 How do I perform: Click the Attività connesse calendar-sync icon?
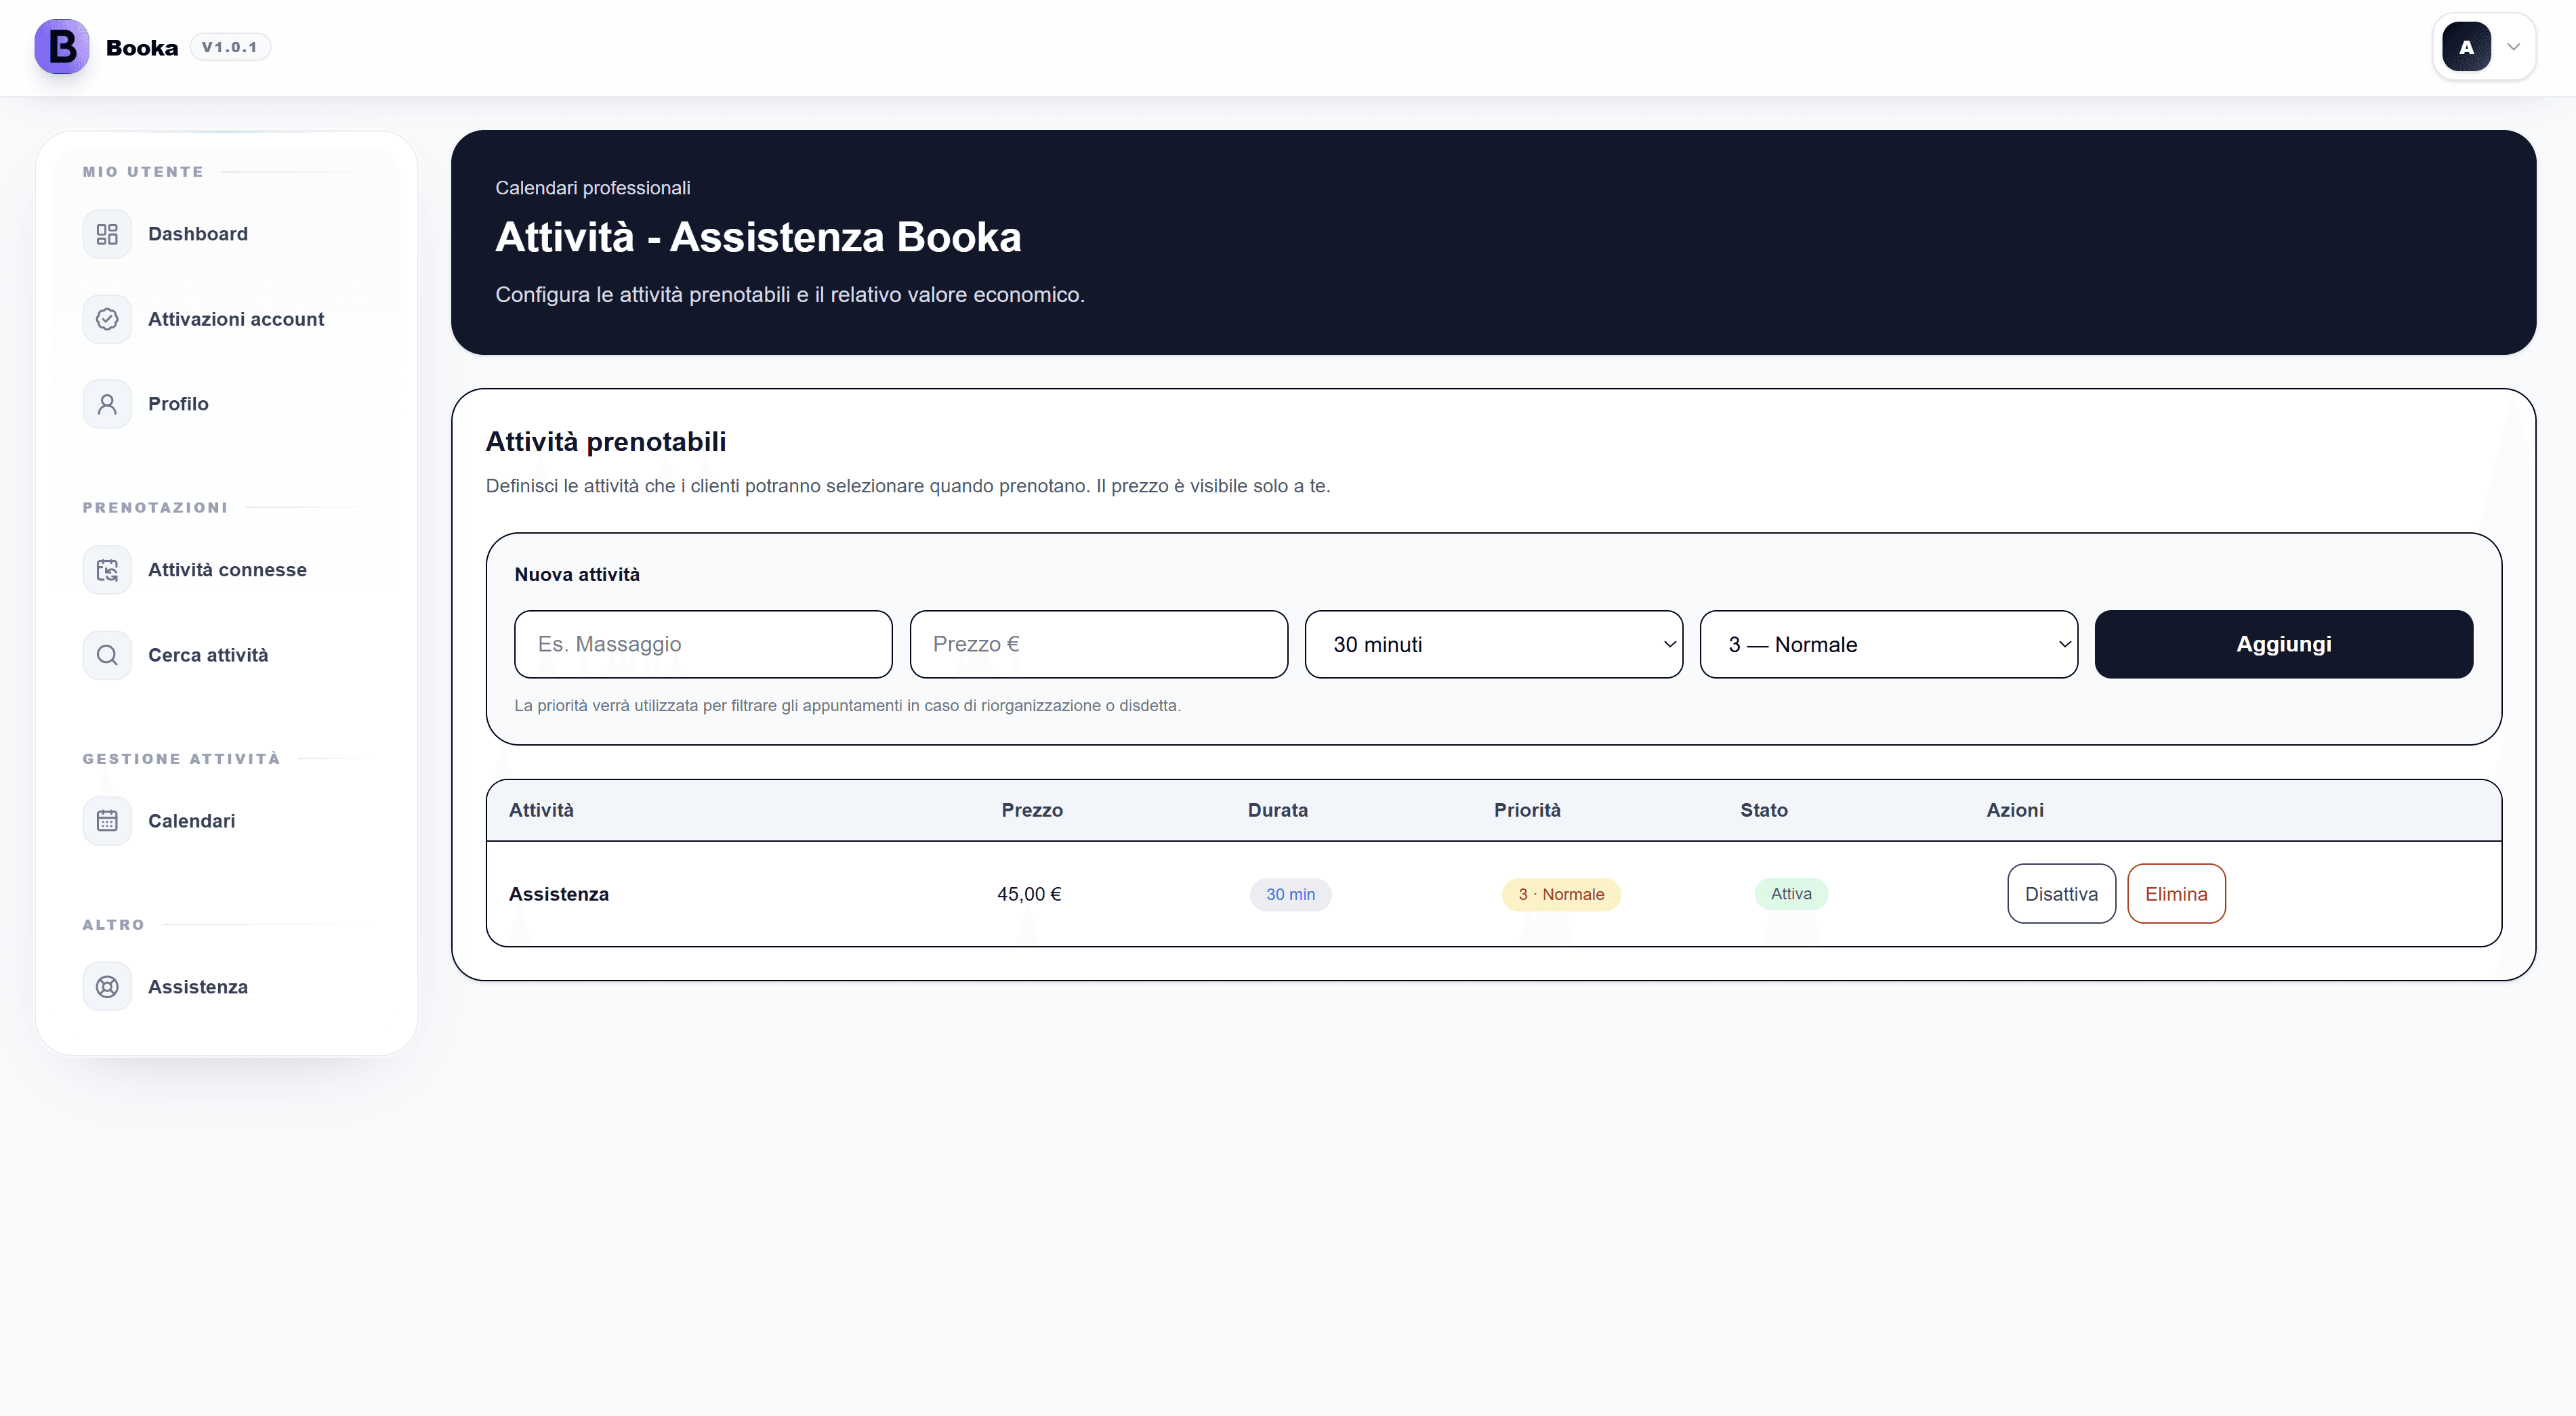pyautogui.click(x=107, y=570)
